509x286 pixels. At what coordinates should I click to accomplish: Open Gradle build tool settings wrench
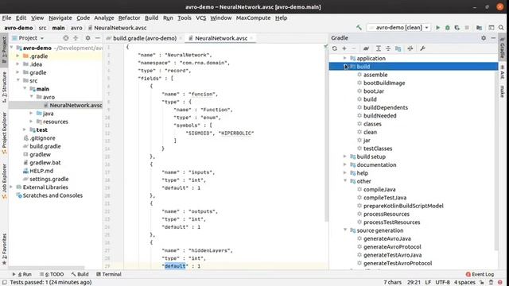point(422,48)
